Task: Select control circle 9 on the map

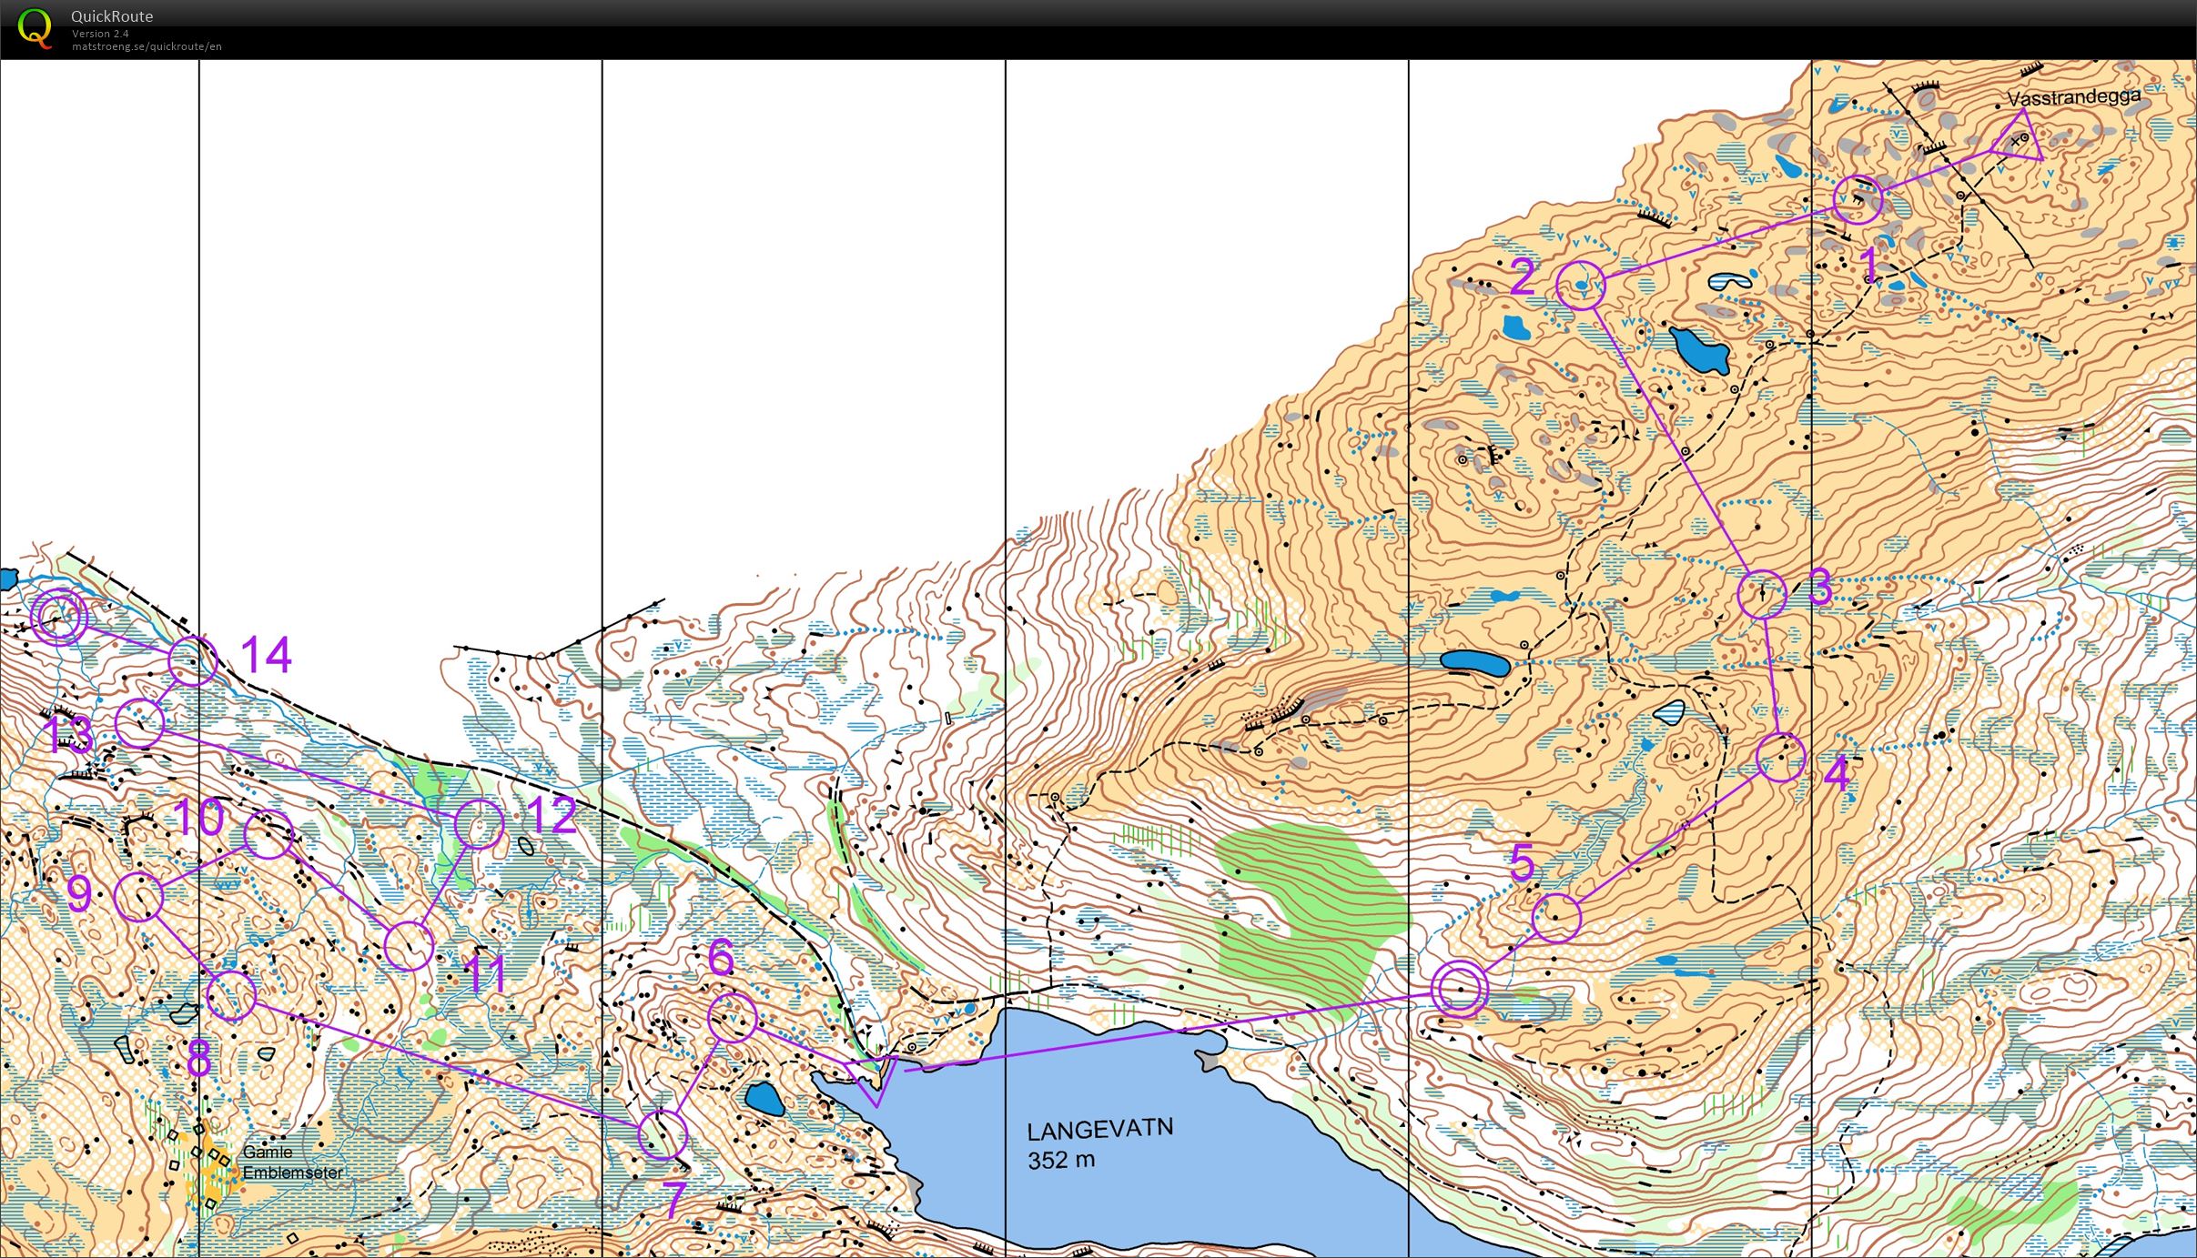Action: [139, 896]
